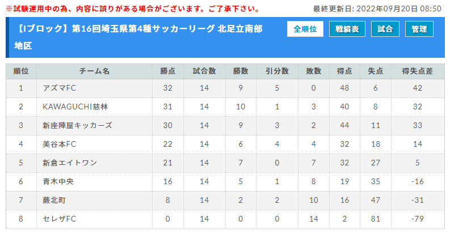Click the 得失点差 column header

pyautogui.click(x=417, y=71)
